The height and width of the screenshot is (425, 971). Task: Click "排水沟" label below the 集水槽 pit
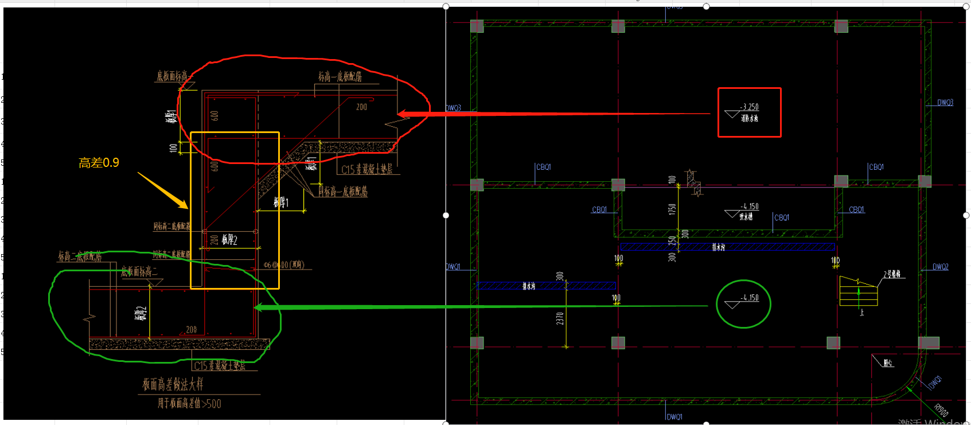point(719,247)
